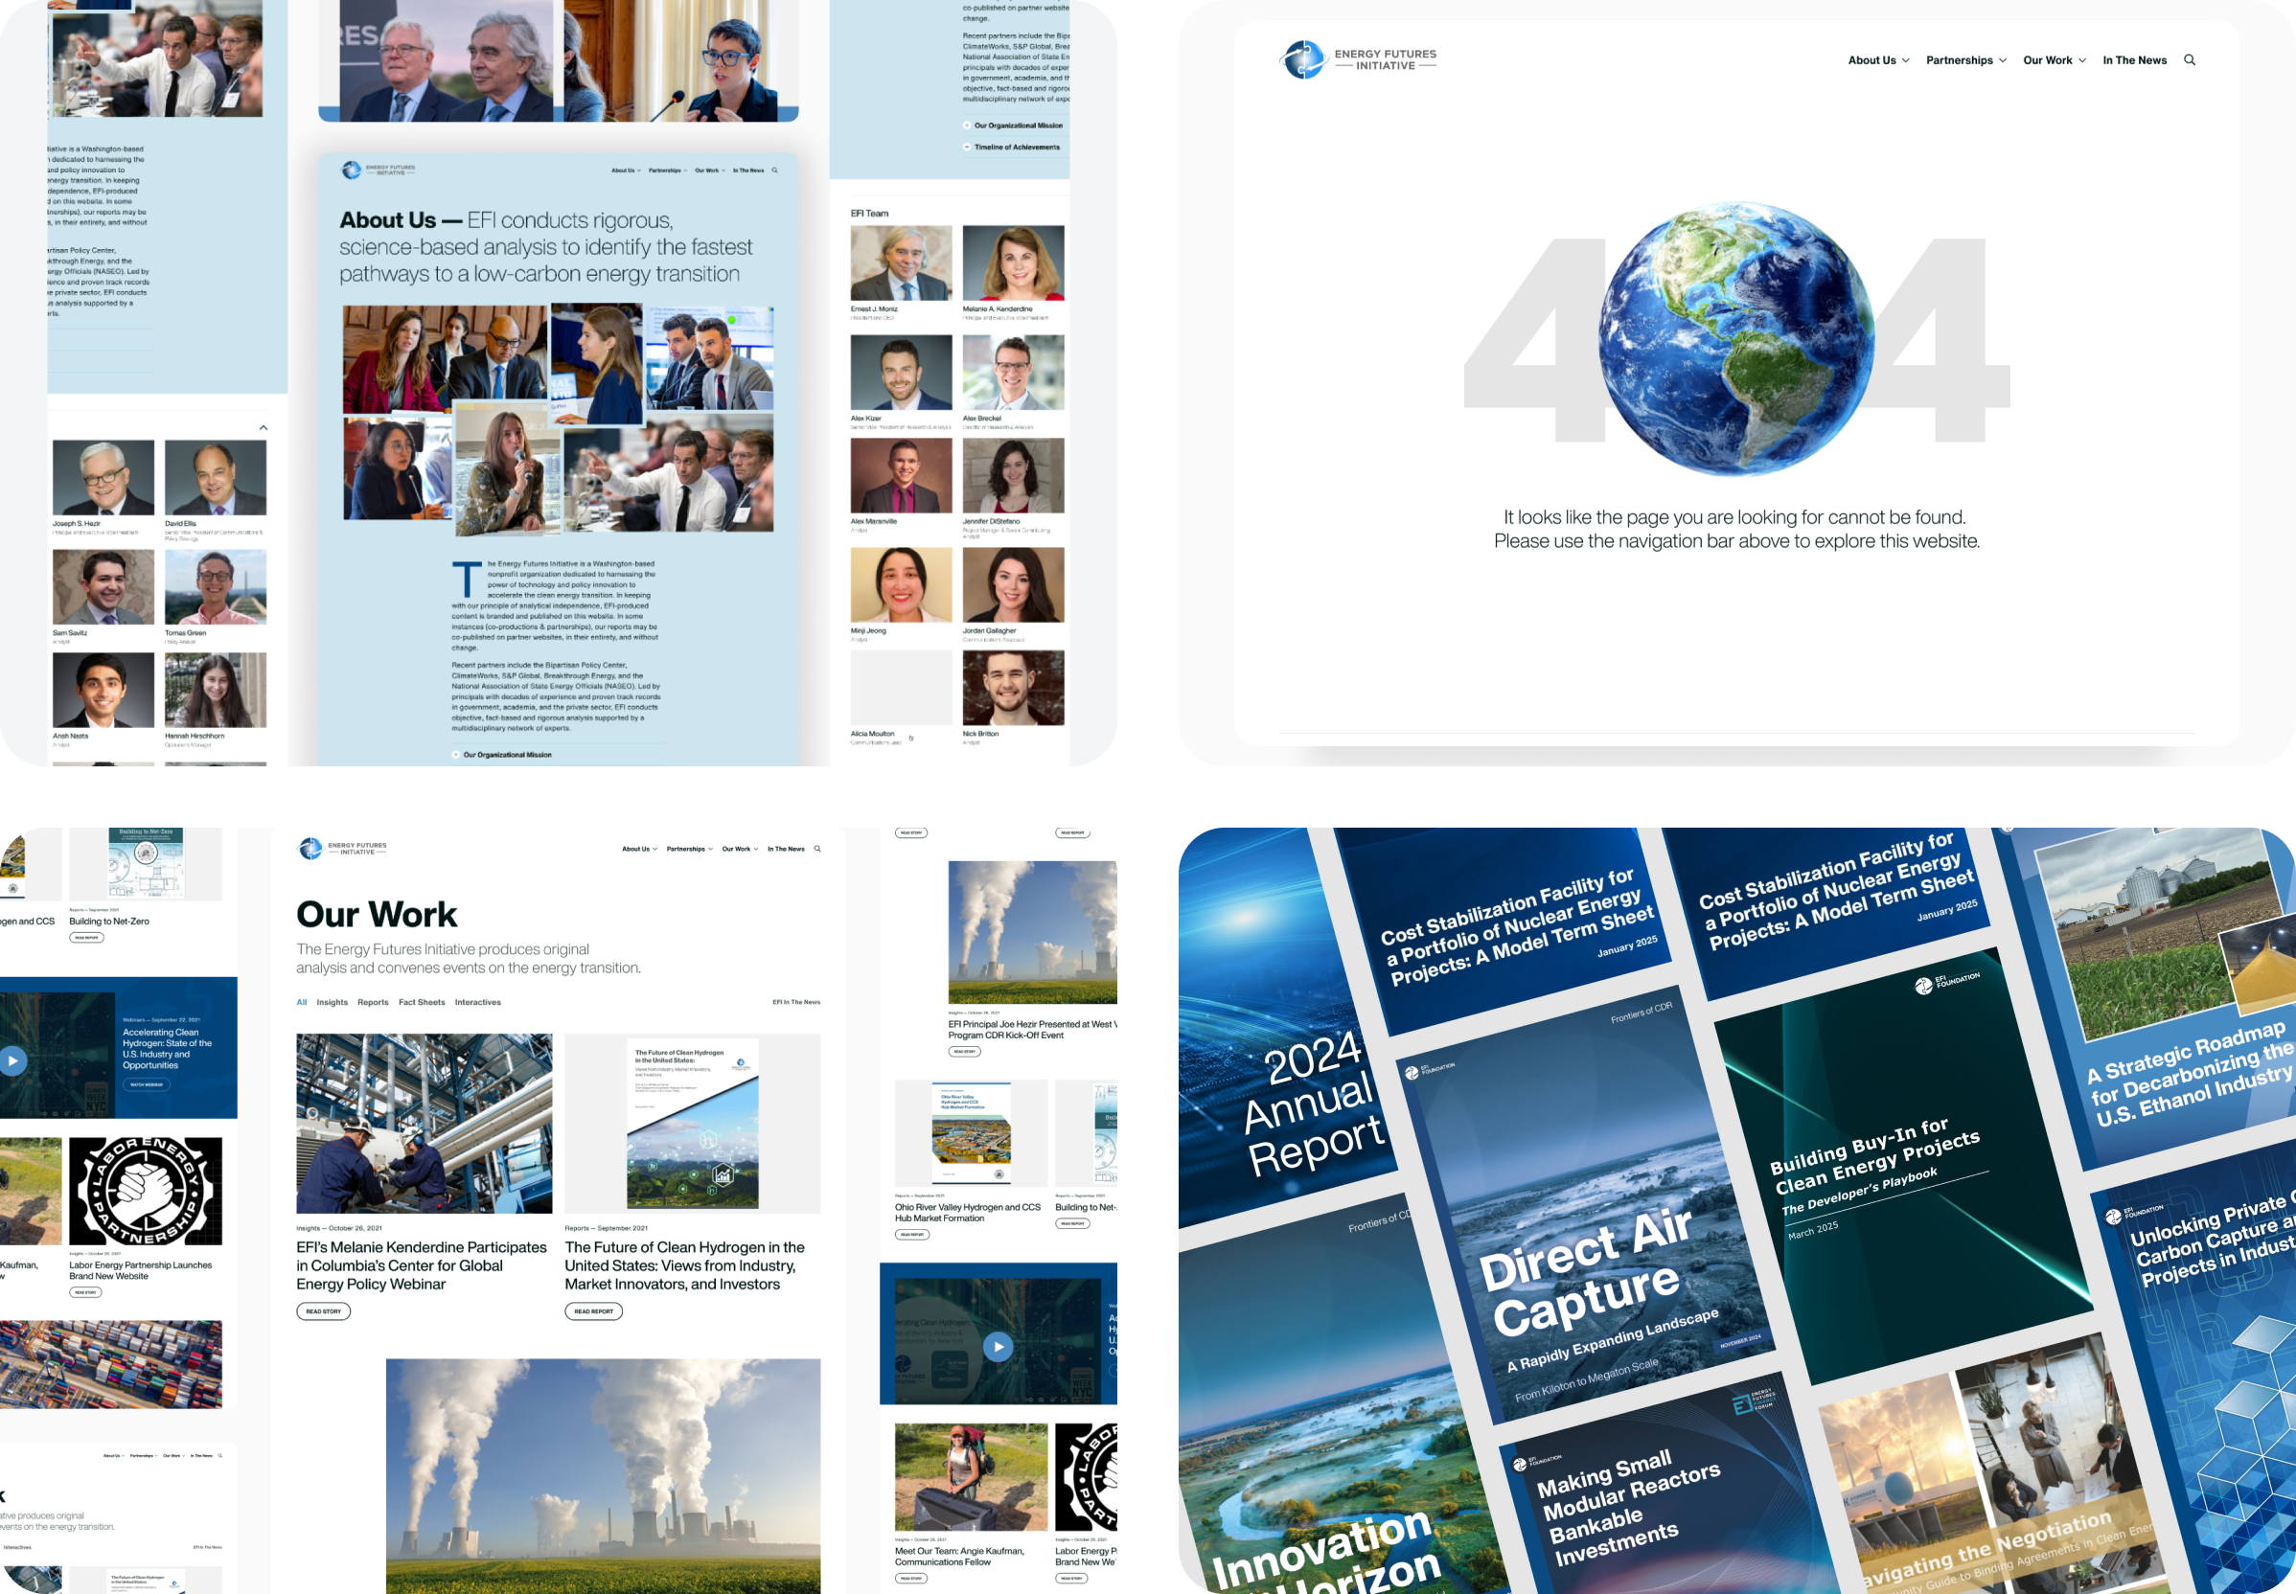Screen dimensions: 2296x1594
Task: Click READ REPORT under The Future of Clean Hydrogen
Action: click(x=593, y=1311)
